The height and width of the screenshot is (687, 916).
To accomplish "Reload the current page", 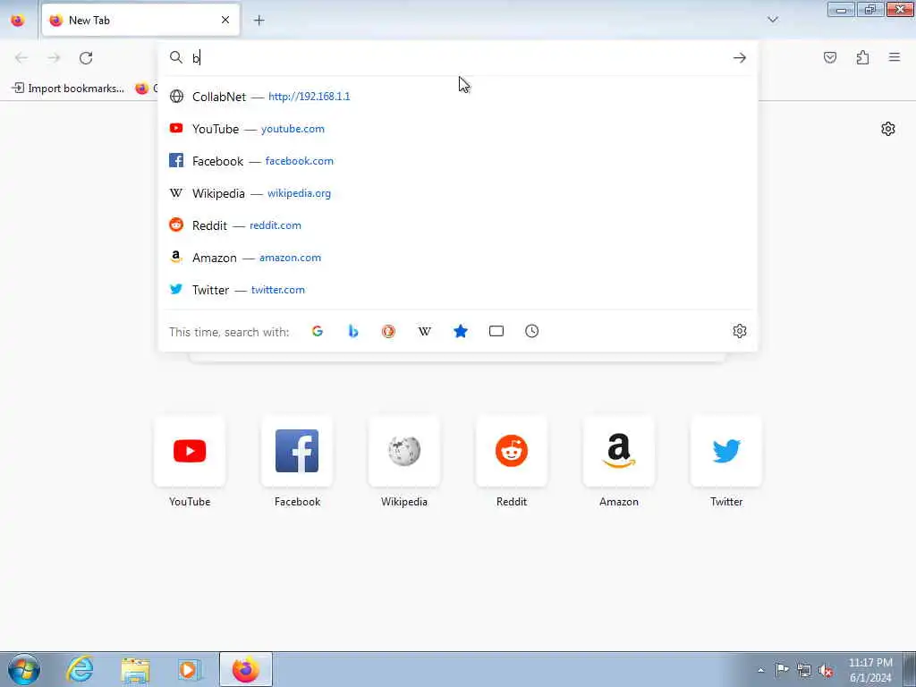I will (86, 58).
